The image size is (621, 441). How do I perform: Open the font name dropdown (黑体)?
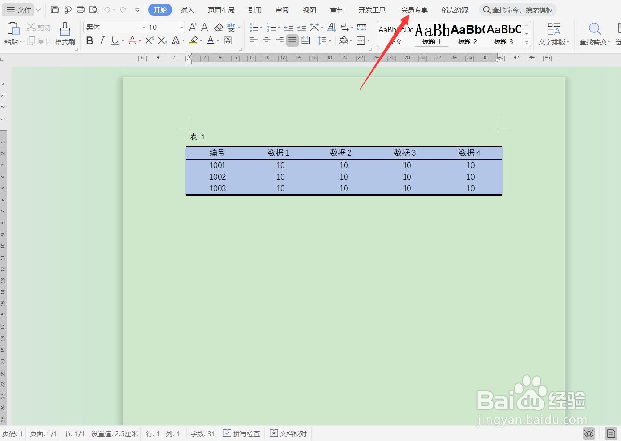[143, 28]
